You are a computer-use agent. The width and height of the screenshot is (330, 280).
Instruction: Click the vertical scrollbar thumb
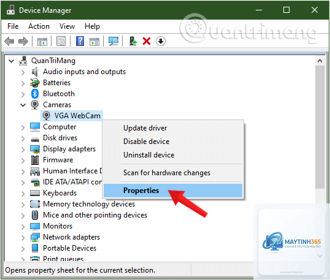point(320,127)
